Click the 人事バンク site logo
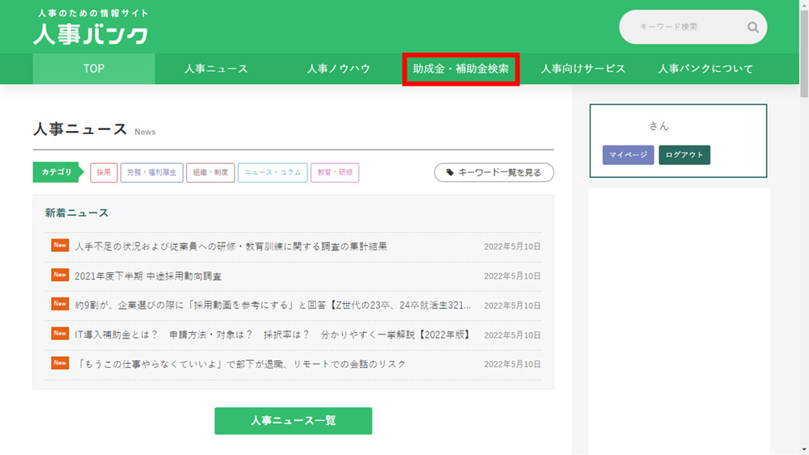 (x=91, y=28)
